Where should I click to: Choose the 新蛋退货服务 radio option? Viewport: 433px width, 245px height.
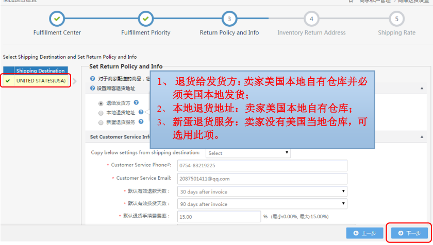(x=101, y=122)
